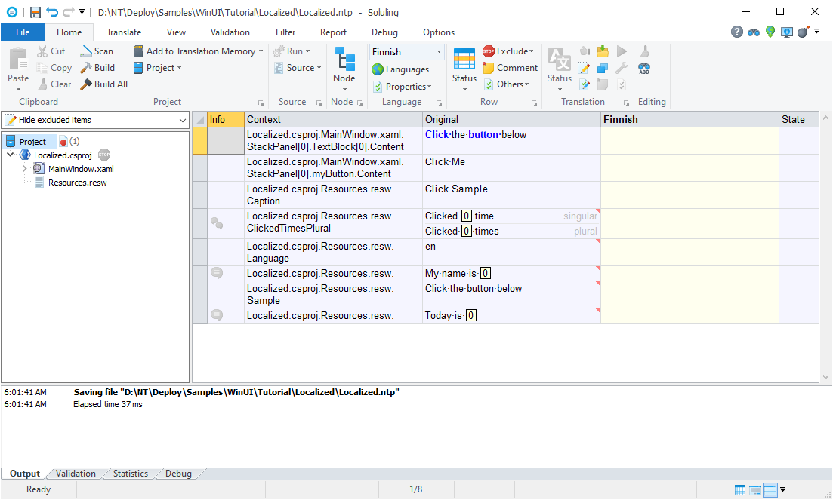Screen dimensions: 833x500
Task: Open the Filter ribbon tab
Action: click(285, 32)
